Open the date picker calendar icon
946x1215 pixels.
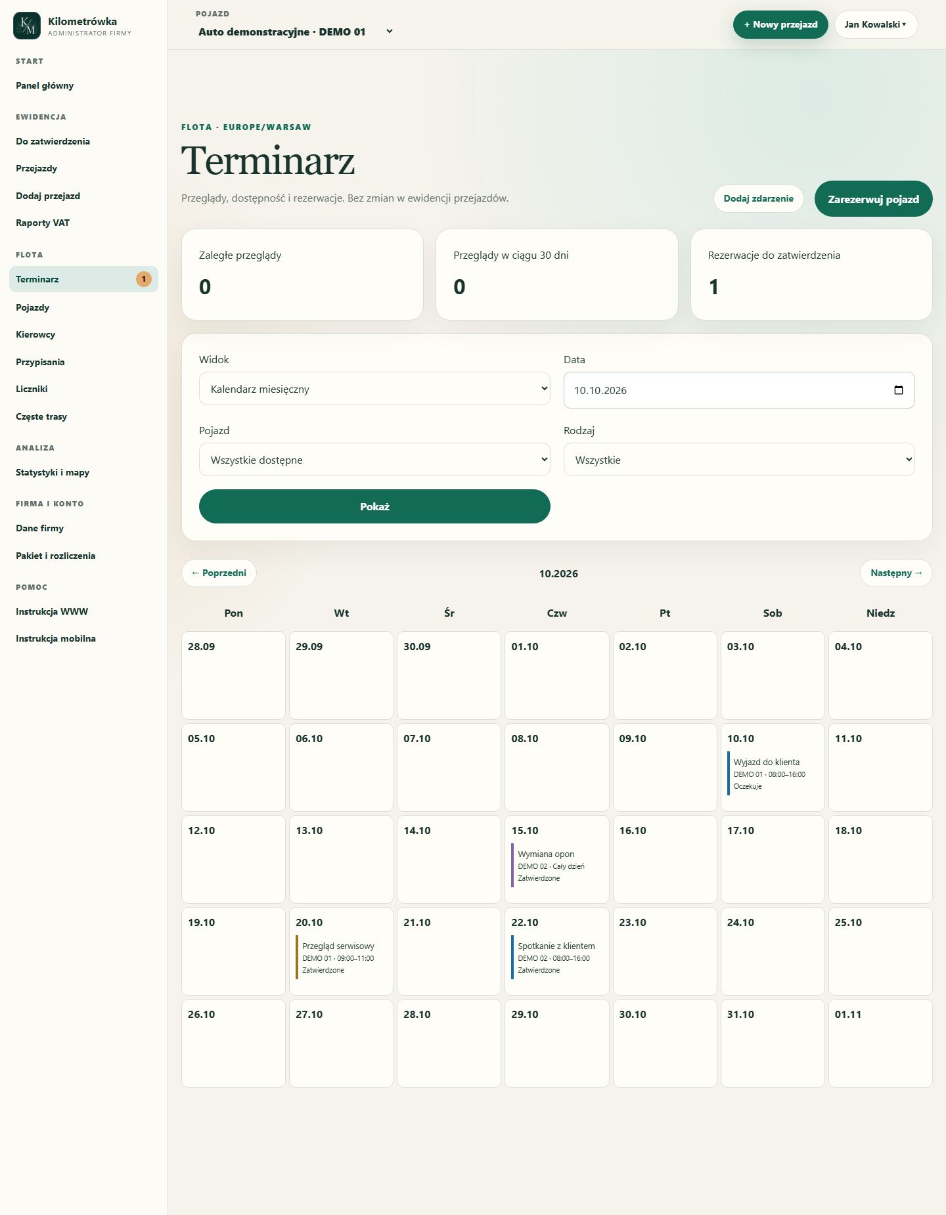click(899, 390)
